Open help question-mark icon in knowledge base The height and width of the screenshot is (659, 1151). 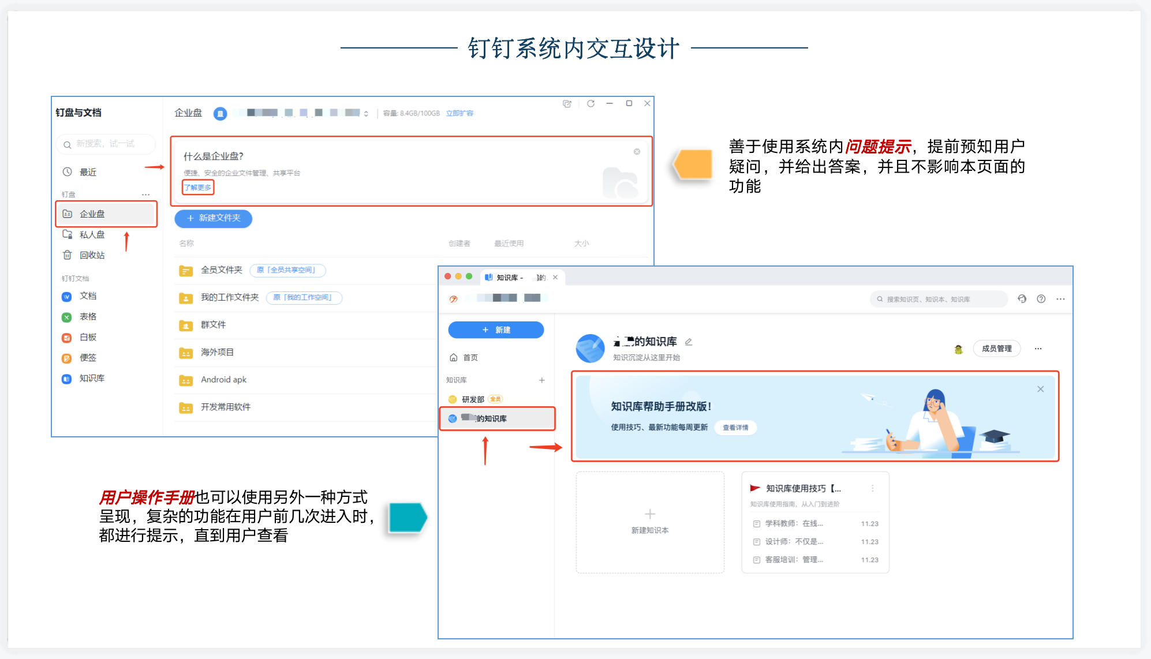point(1041,299)
